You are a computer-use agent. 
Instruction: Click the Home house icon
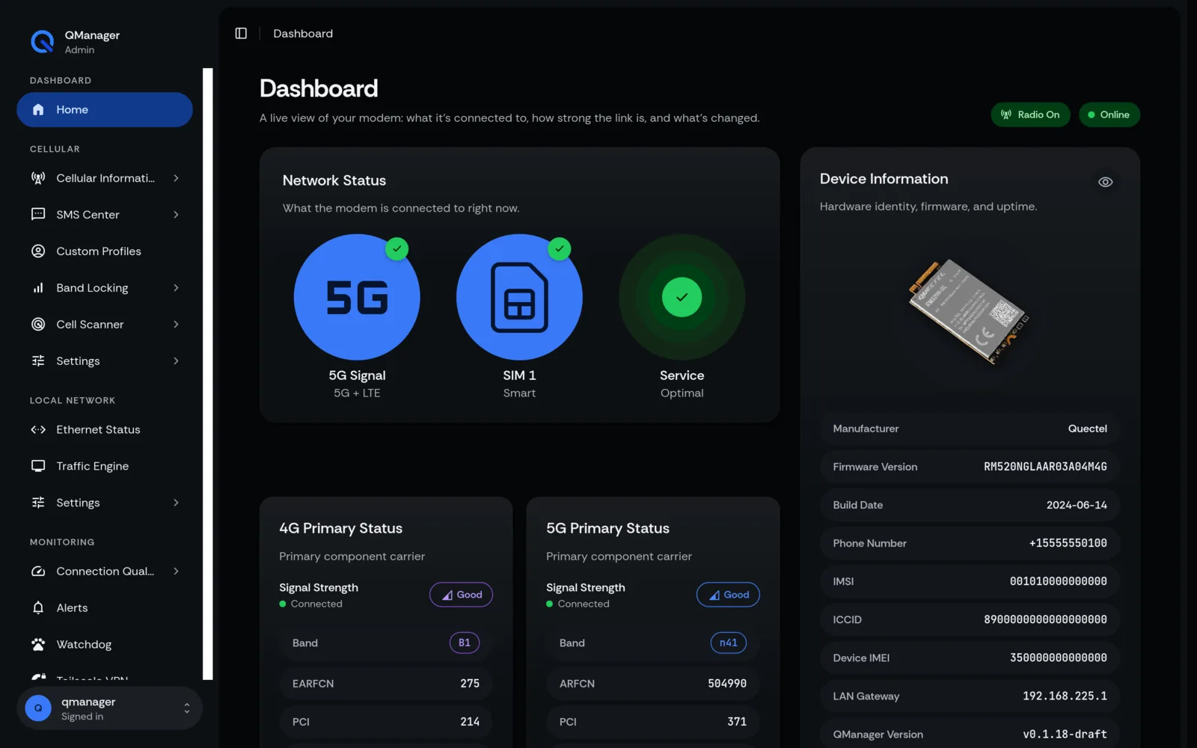coord(38,110)
